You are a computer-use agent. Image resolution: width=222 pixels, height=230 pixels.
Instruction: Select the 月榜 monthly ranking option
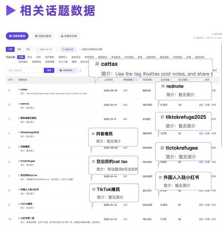pos(28,49)
